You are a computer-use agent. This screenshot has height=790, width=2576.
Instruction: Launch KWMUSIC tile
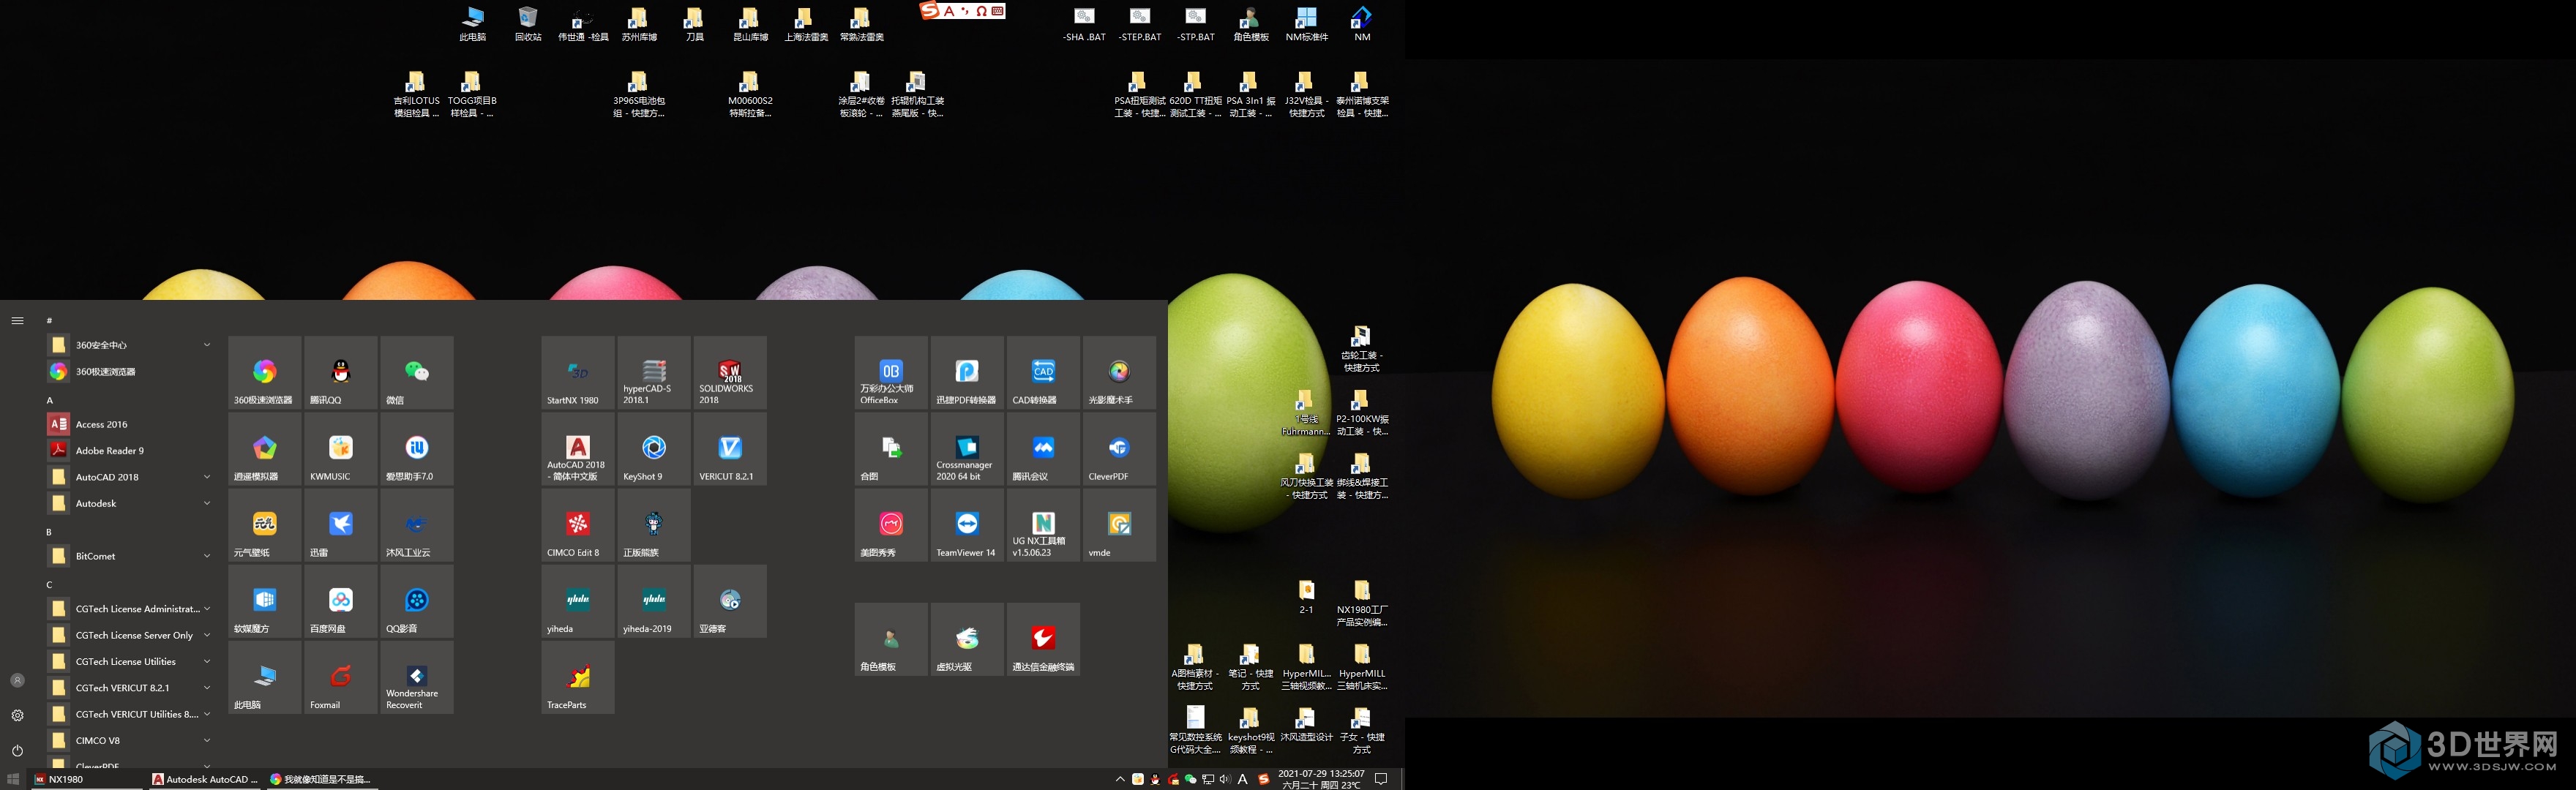[x=341, y=448]
